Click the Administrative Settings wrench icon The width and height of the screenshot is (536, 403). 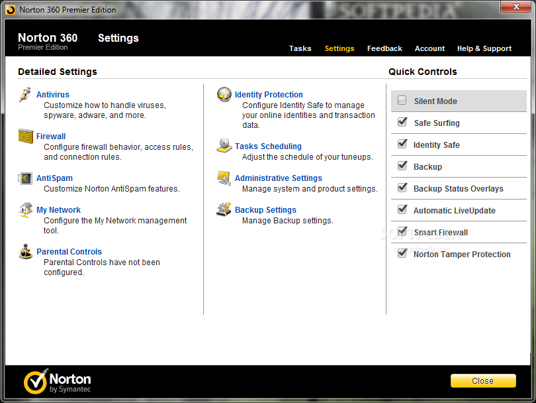click(x=224, y=178)
